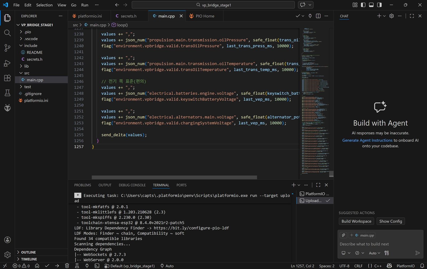The width and height of the screenshot is (427, 269).
Task: Select the PlatformIO alien icon in the activity bar
Action: pos(7,108)
